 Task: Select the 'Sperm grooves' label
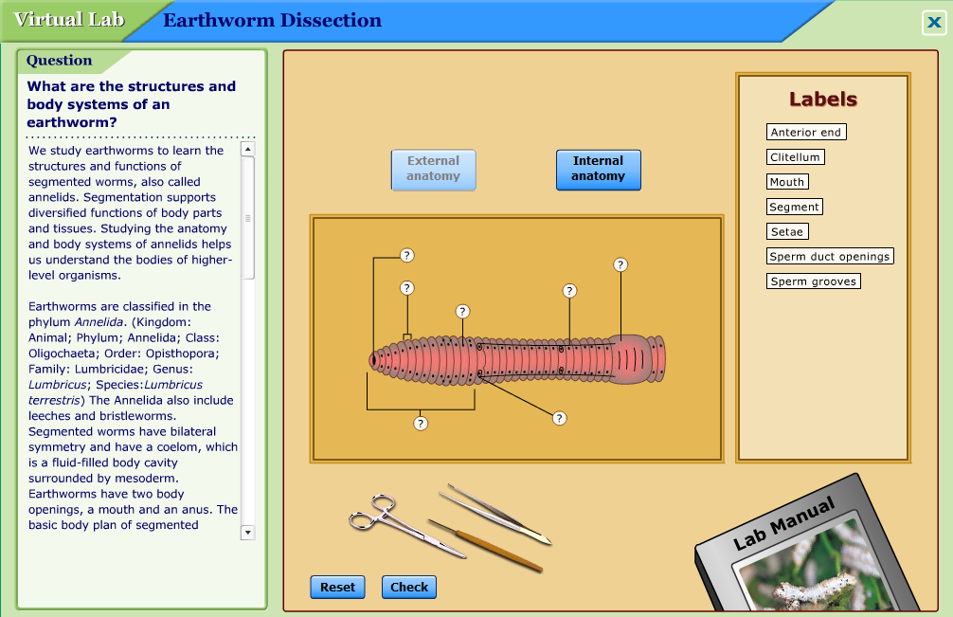(813, 281)
